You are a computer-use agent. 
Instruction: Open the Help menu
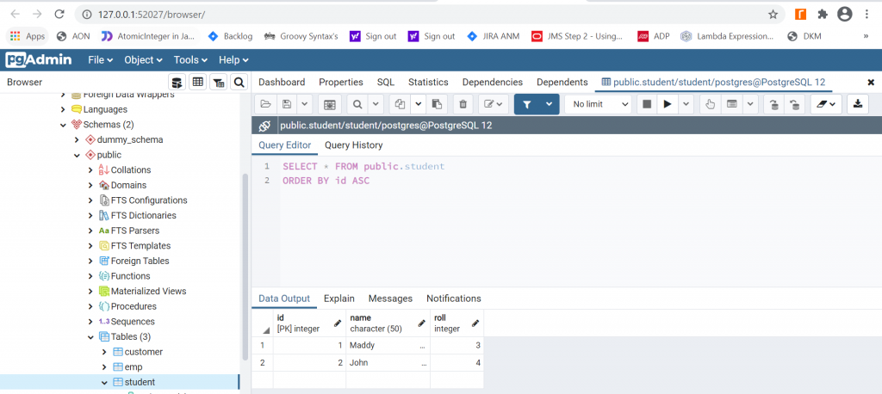click(233, 60)
